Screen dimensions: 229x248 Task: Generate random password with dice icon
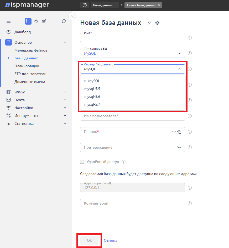tap(180, 132)
